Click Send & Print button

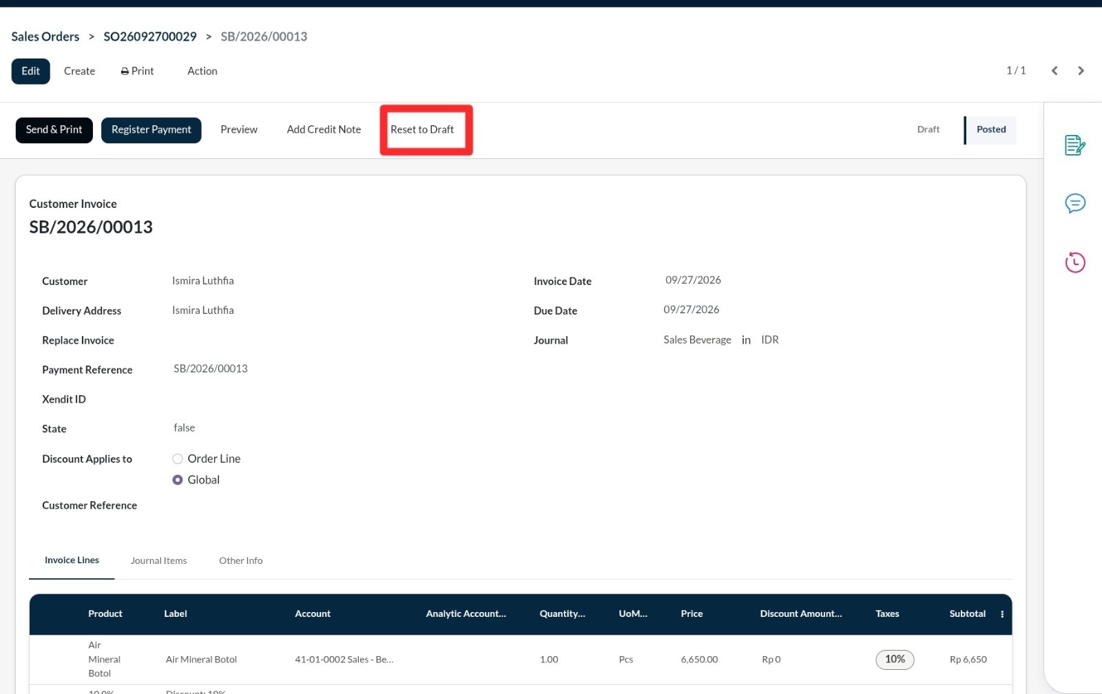coord(54,129)
